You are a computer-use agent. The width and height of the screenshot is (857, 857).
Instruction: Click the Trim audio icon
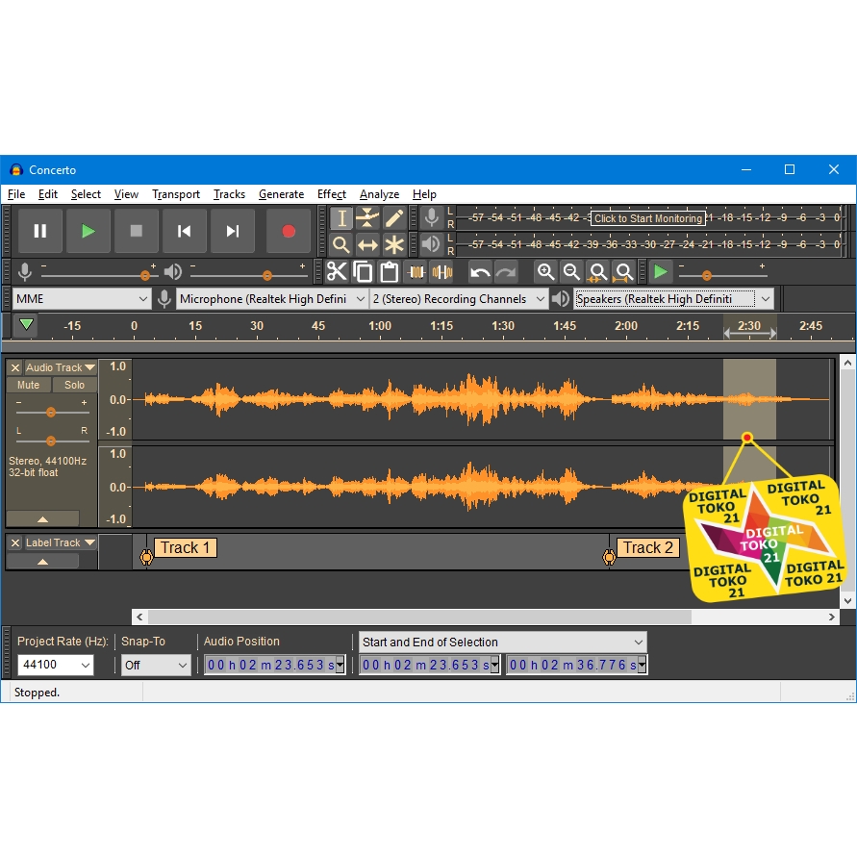click(416, 272)
